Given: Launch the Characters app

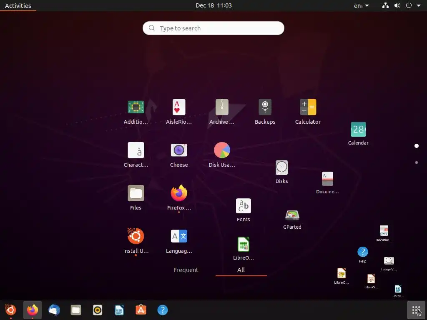Looking at the screenshot, I should click(136, 150).
